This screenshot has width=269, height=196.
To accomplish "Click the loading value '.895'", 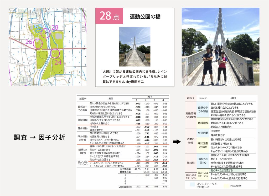I will point(165,166).
